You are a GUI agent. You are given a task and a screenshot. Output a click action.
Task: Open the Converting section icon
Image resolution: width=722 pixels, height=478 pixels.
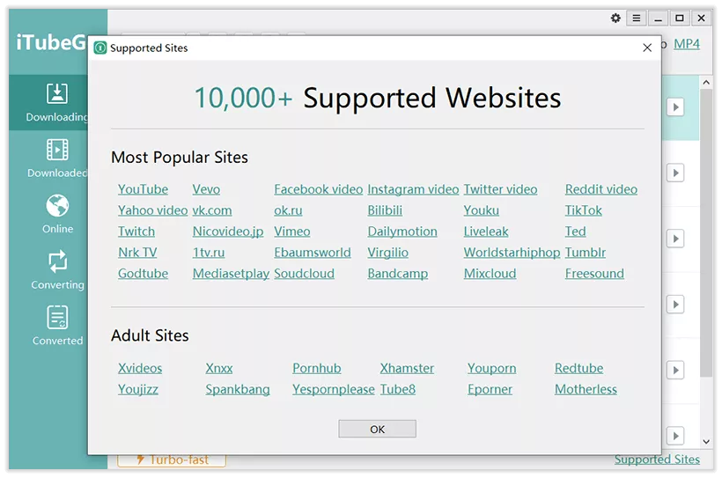(57, 261)
